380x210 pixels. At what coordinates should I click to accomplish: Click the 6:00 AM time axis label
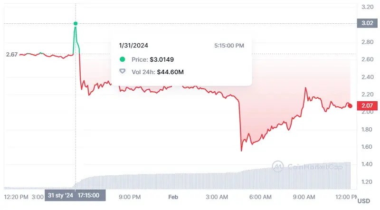[x=260, y=196]
